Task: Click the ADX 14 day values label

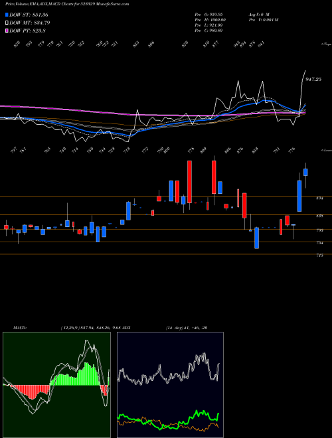Action: [187, 328]
